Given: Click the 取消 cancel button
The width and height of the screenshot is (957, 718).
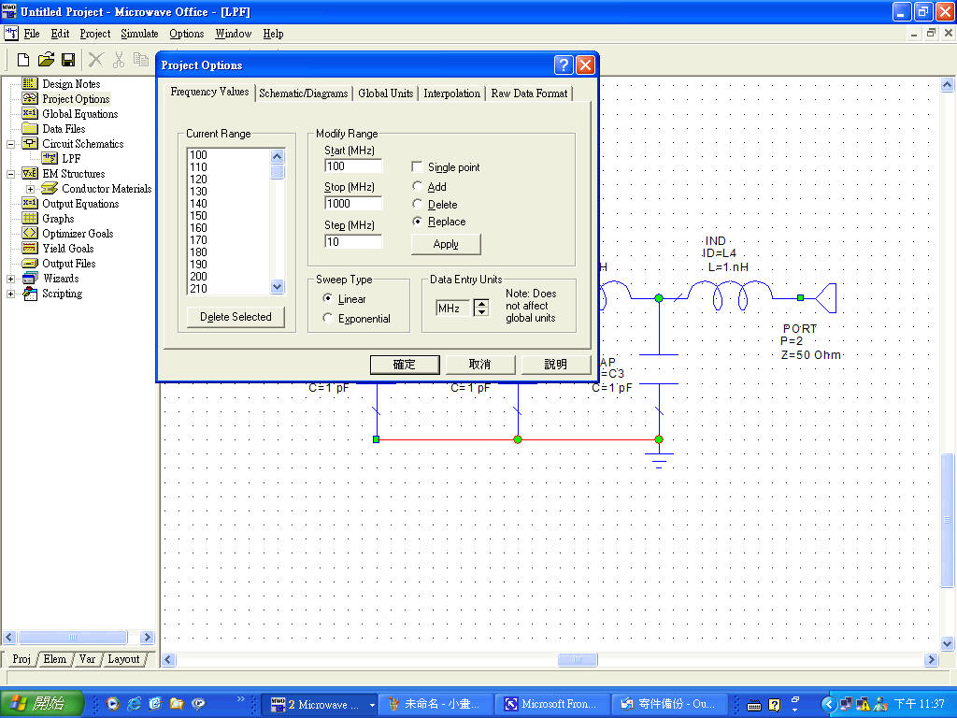Looking at the screenshot, I should [480, 365].
